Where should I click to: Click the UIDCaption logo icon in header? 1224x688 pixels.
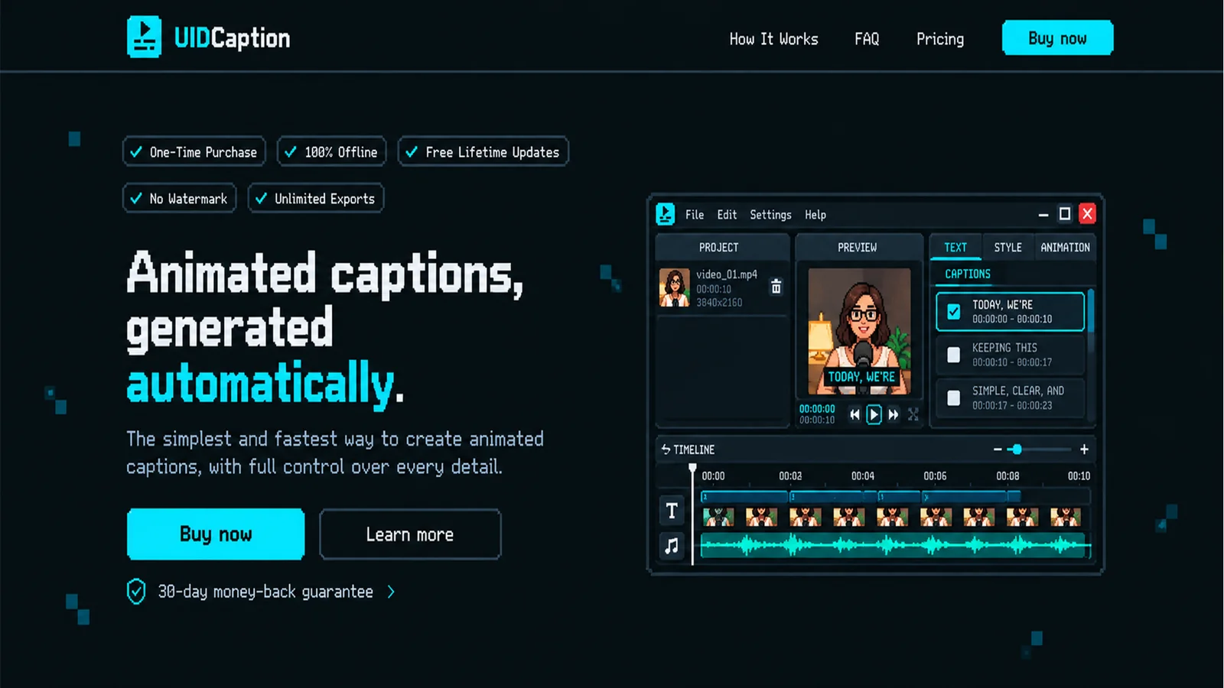click(144, 37)
